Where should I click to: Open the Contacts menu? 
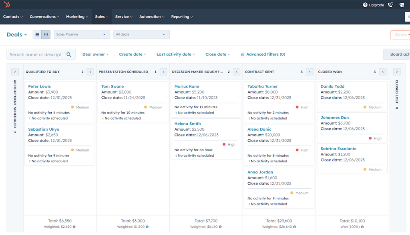click(x=13, y=16)
